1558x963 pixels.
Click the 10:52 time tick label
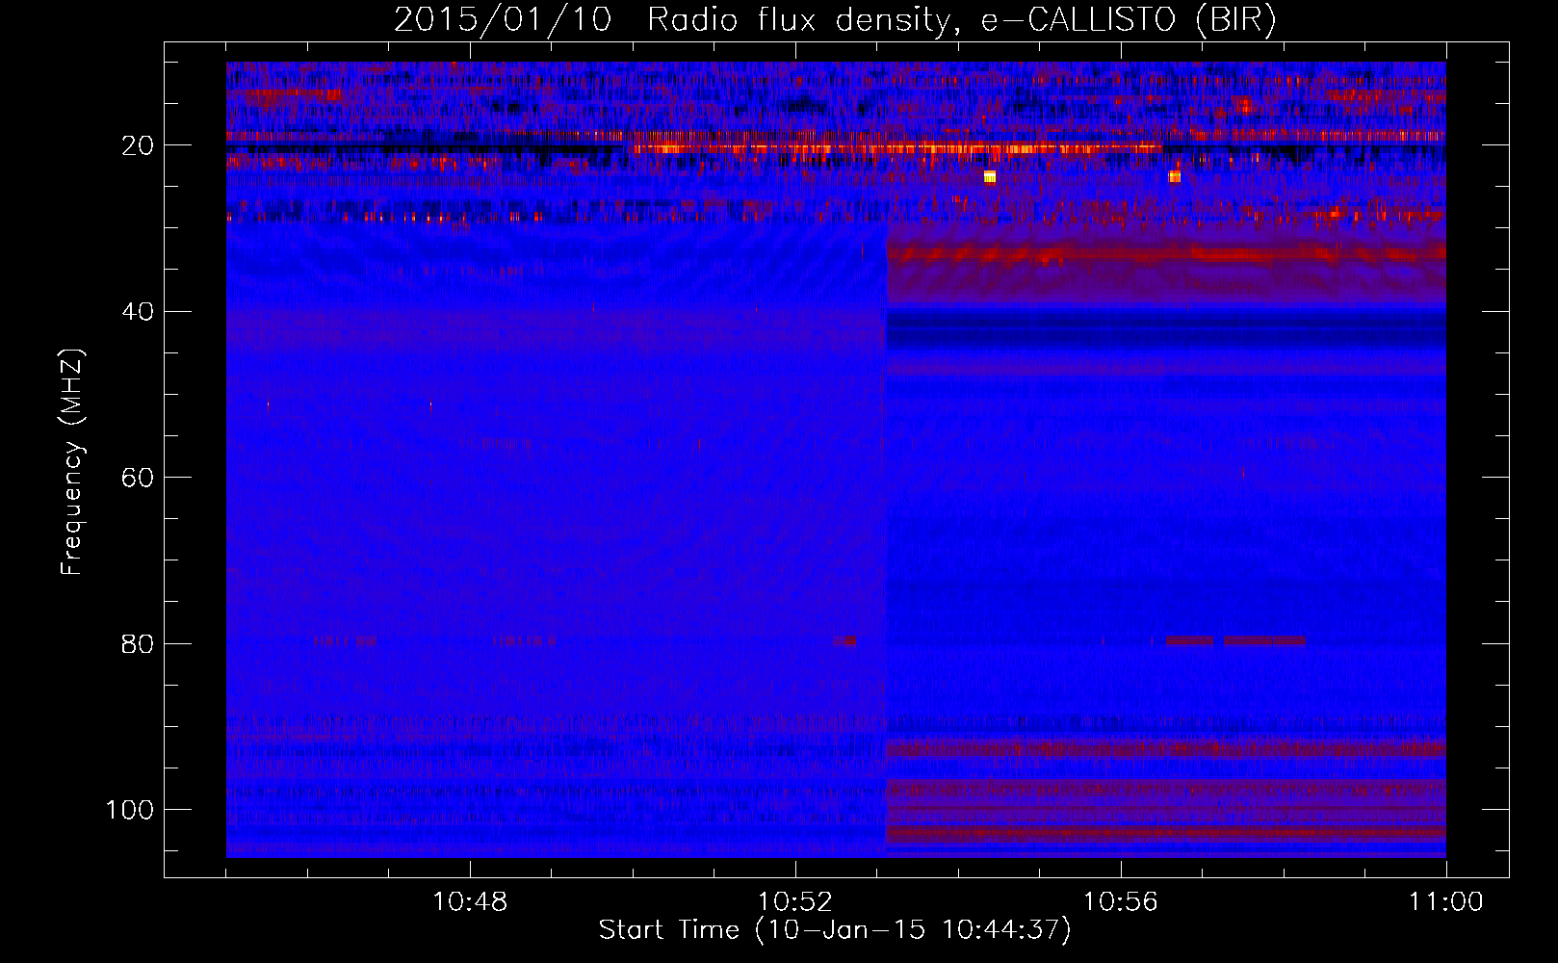click(x=795, y=902)
